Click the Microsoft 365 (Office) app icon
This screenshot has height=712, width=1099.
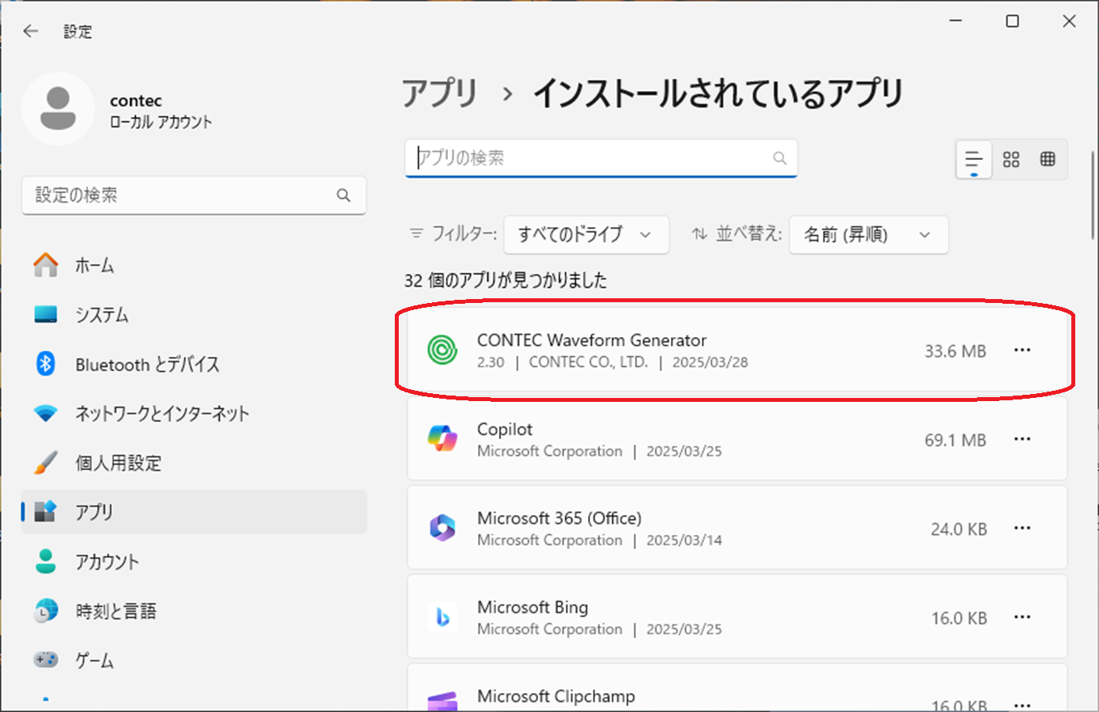pos(442,528)
